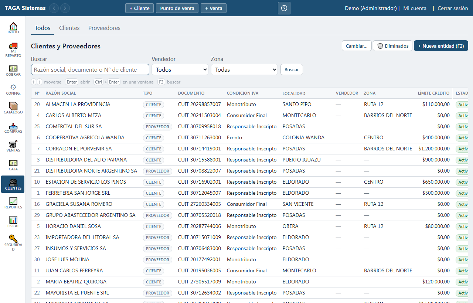Focus the Razón social search field
This screenshot has width=473, height=303.
[90, 69]
